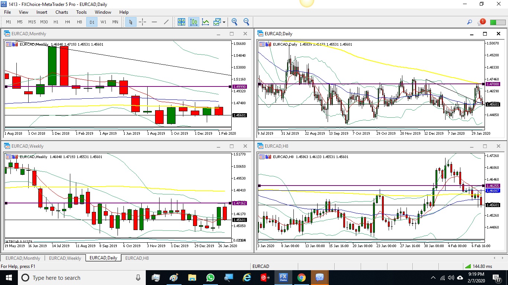Click 'For Help, press F1' status text

[18, 266]
